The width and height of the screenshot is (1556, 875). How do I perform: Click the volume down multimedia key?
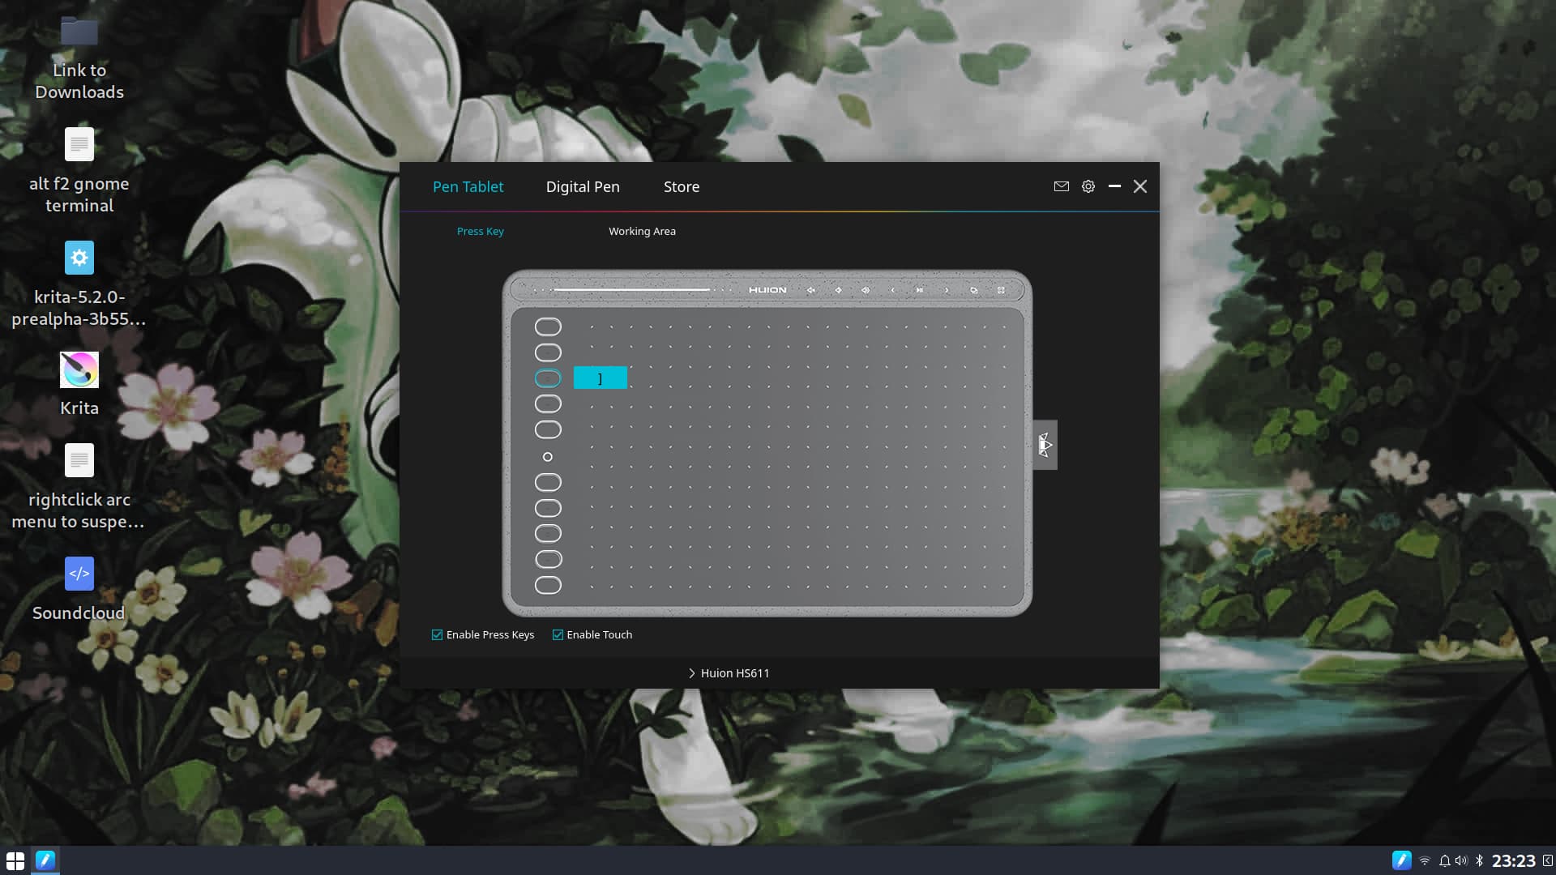[838, 290]
